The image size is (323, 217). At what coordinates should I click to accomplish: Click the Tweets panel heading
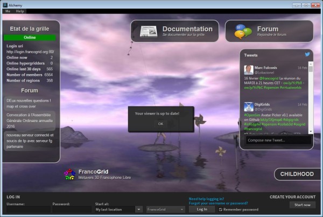tap(251, 55)
